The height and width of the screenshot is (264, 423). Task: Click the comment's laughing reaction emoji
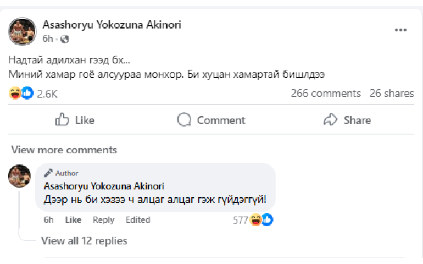point(255,220)
